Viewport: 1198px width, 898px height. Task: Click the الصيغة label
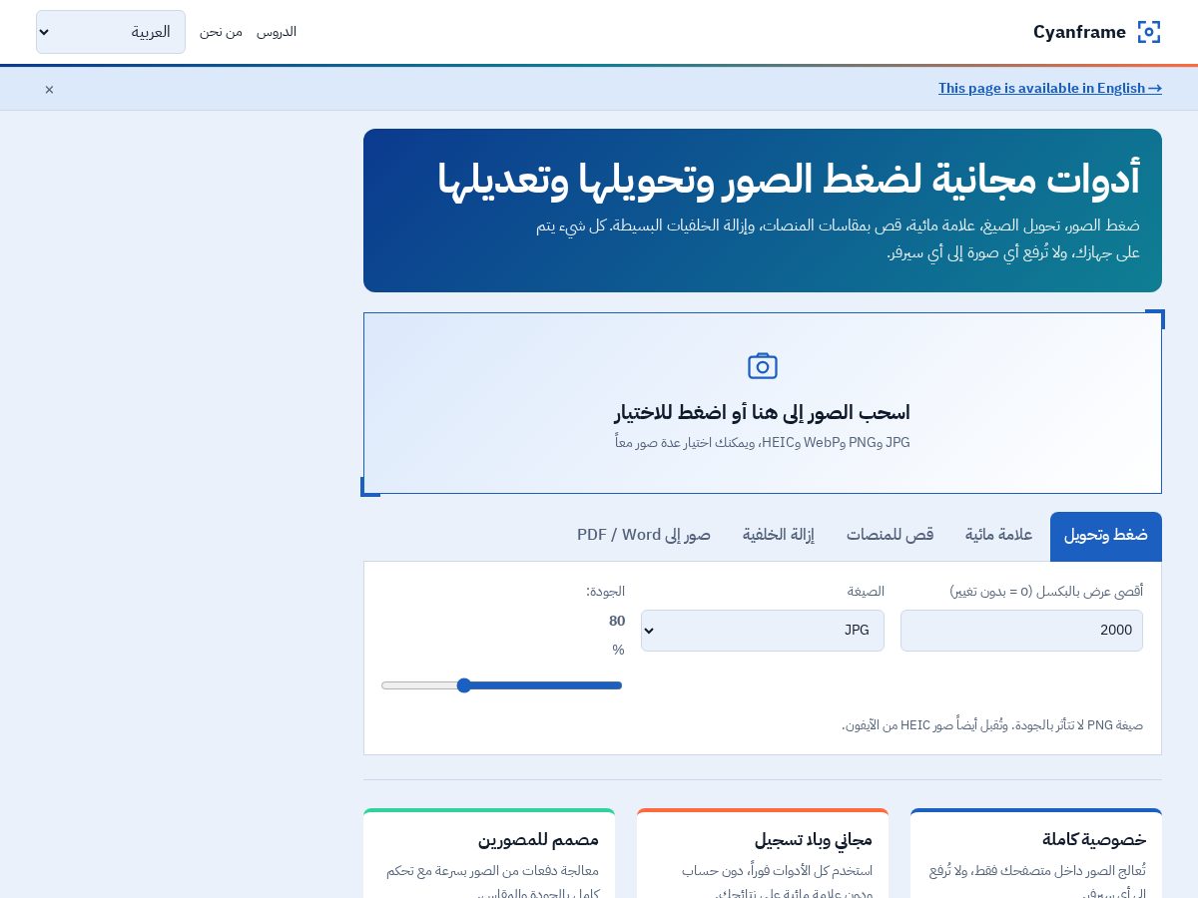click(866, 591)
